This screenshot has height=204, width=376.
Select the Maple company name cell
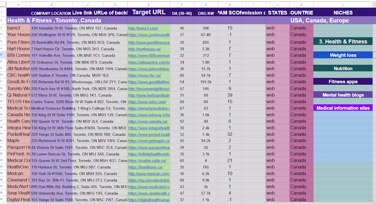18,141
